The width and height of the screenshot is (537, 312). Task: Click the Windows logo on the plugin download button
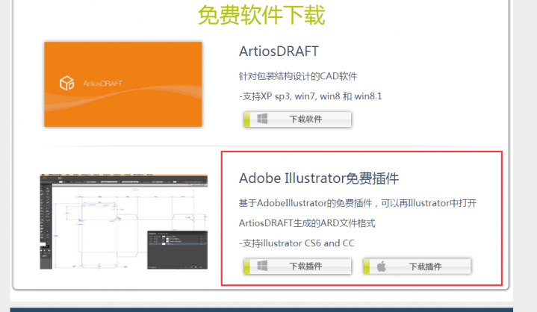(x=262, y=266)
